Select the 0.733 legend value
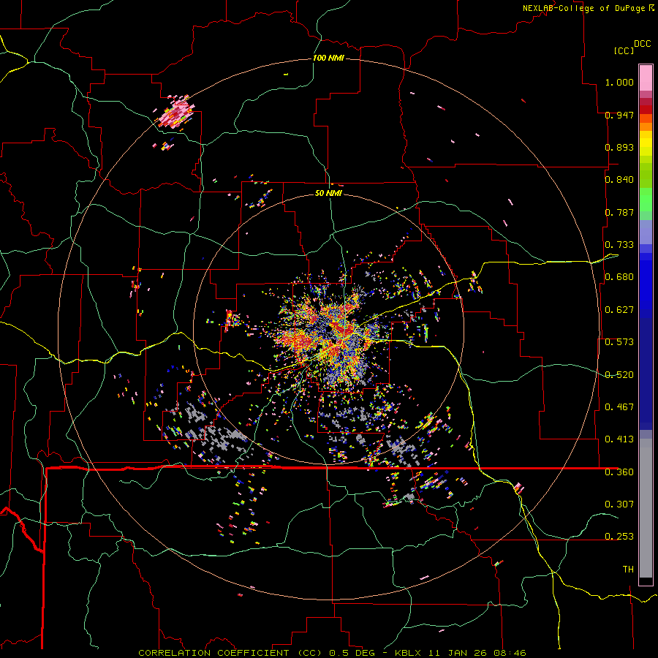This screenshot has width=658, height=658. [x=619, y=245]
